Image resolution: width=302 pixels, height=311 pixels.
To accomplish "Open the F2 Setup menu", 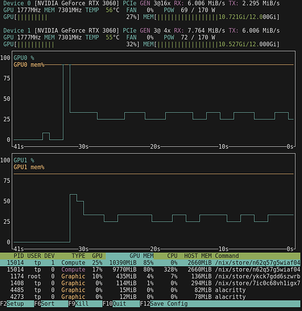I will (x=17, y=304).
